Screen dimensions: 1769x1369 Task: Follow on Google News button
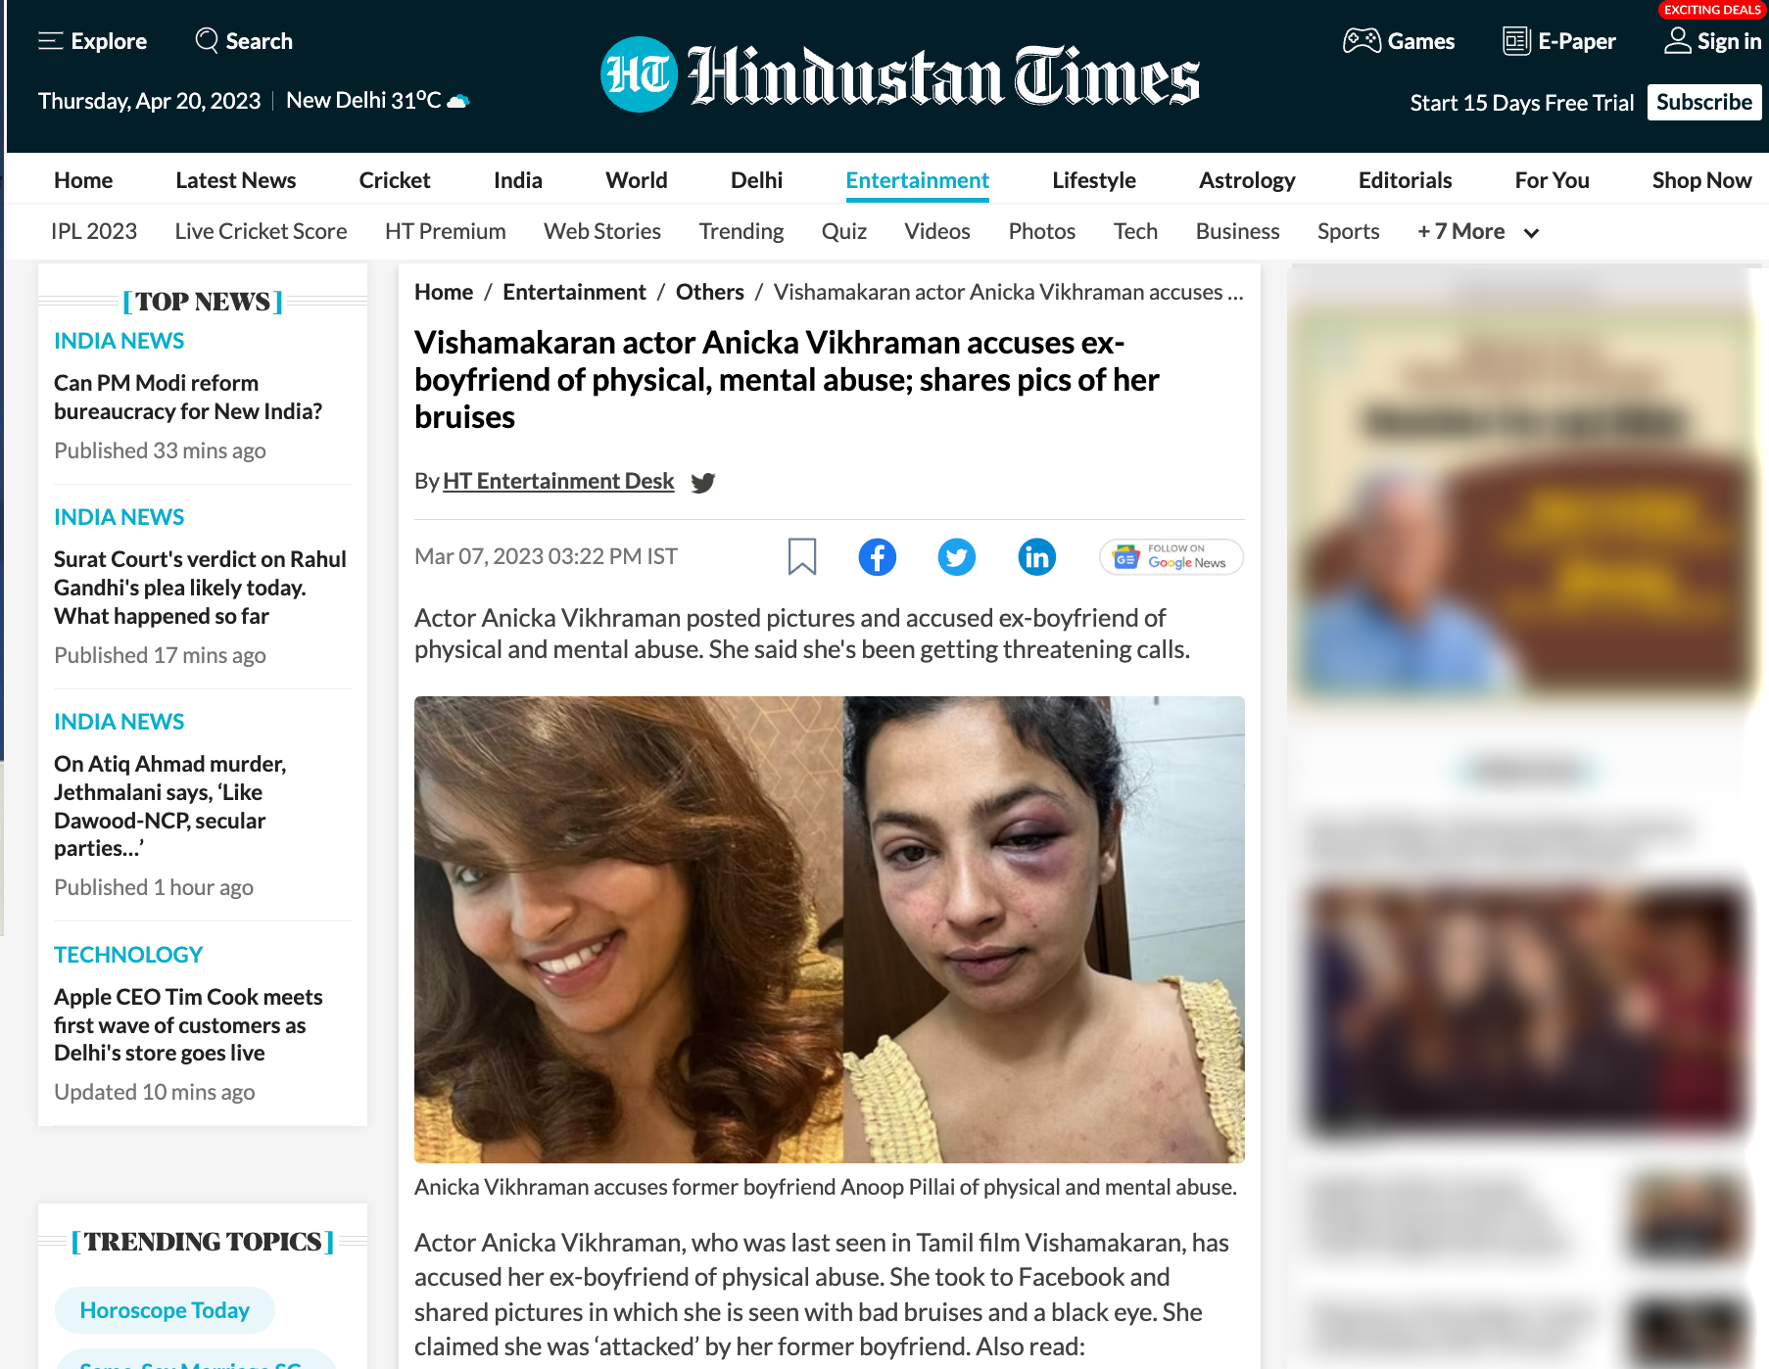pyautogui.click(x=1171, y=557)
